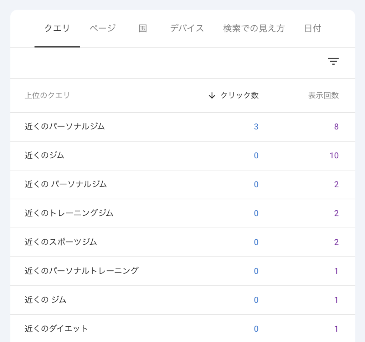
Task: Switch to the 日付 tab
Action: click(x=313, y=29)
